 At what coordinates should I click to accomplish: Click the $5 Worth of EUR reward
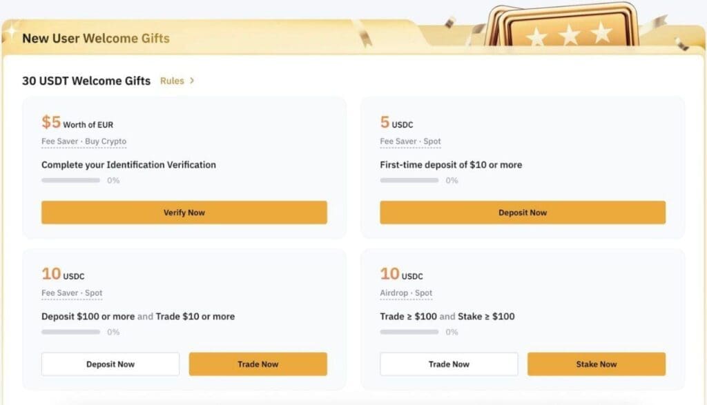(x=77, y=124)
